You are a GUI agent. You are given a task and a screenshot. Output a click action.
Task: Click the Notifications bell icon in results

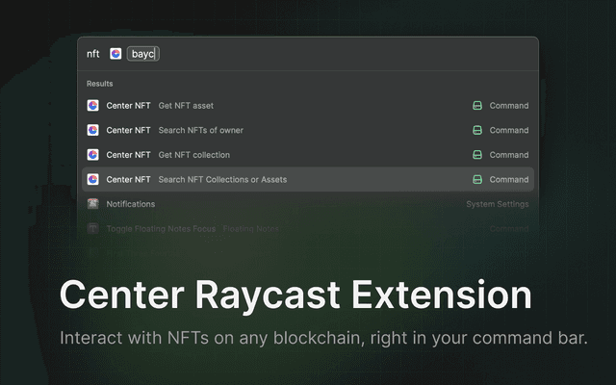(93, 204)
